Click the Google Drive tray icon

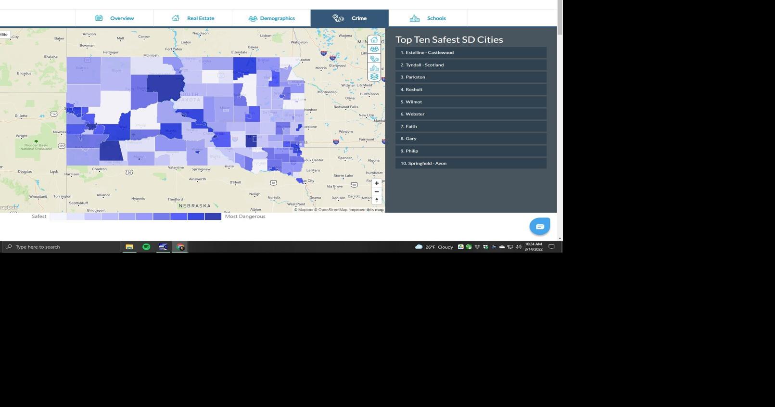[460, 247]
